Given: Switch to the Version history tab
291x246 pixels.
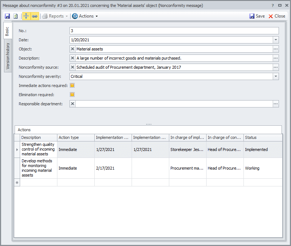Looking at the screenshot, I should pyautogui.click(x=8, y=56).
